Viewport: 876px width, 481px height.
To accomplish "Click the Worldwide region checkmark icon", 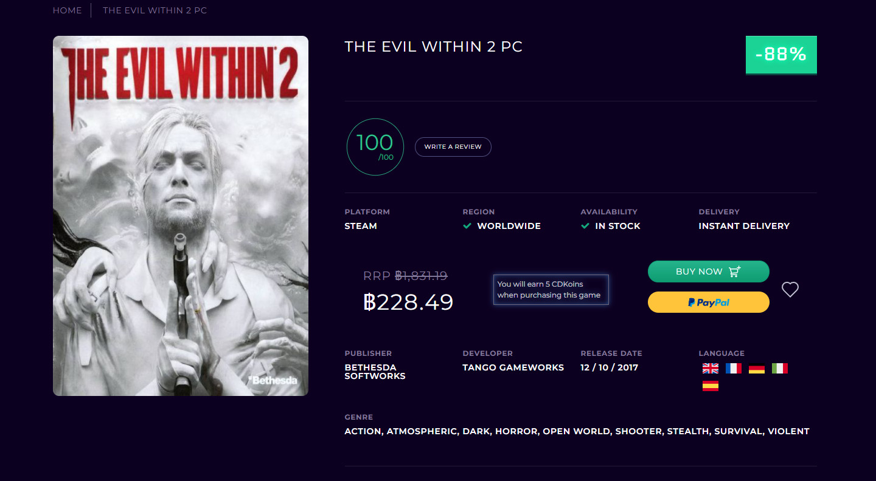I will click(x=467, y=226).
